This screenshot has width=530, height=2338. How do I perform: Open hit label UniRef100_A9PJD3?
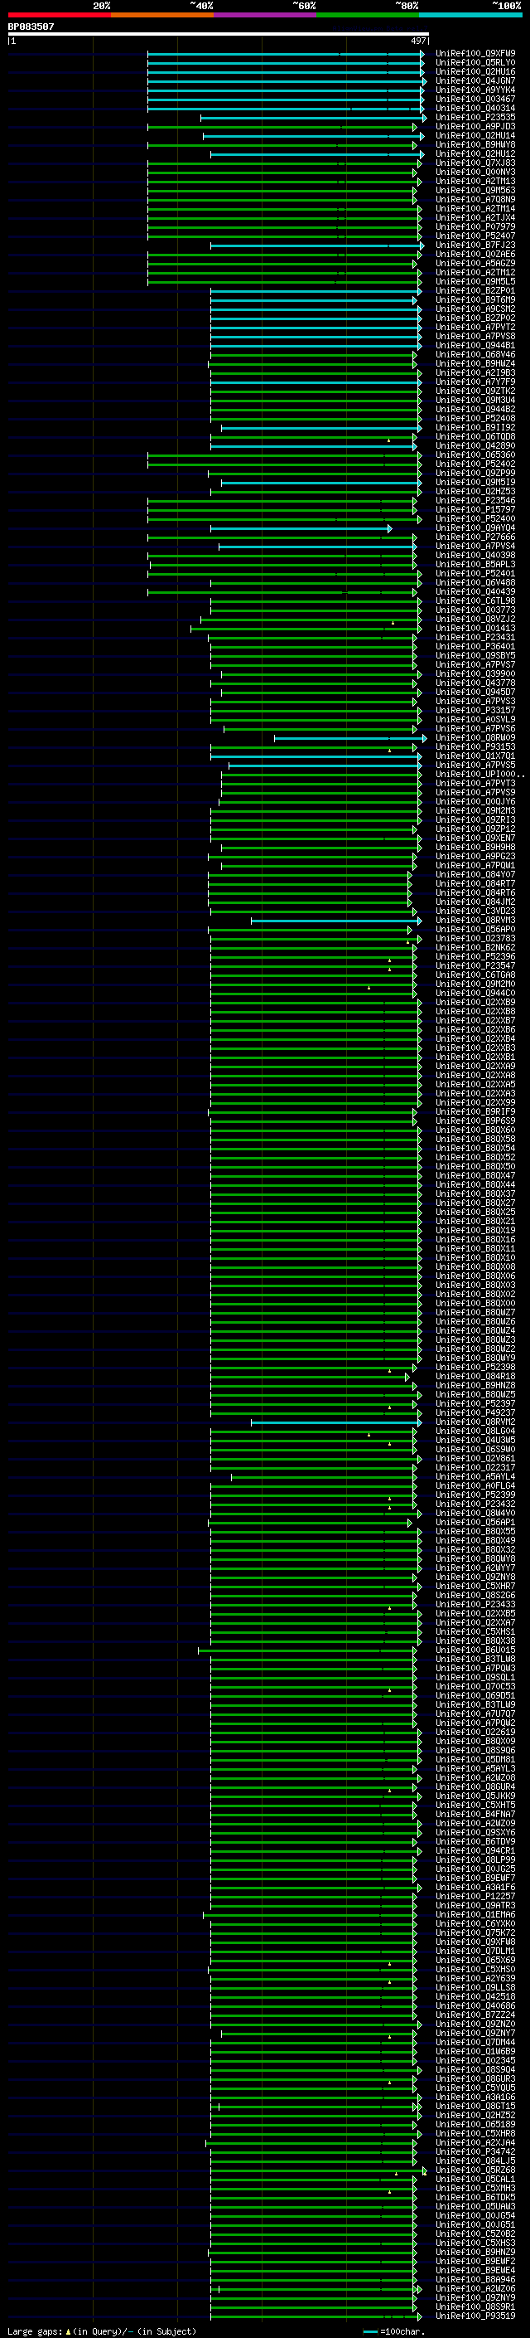(x=475, y=126)
